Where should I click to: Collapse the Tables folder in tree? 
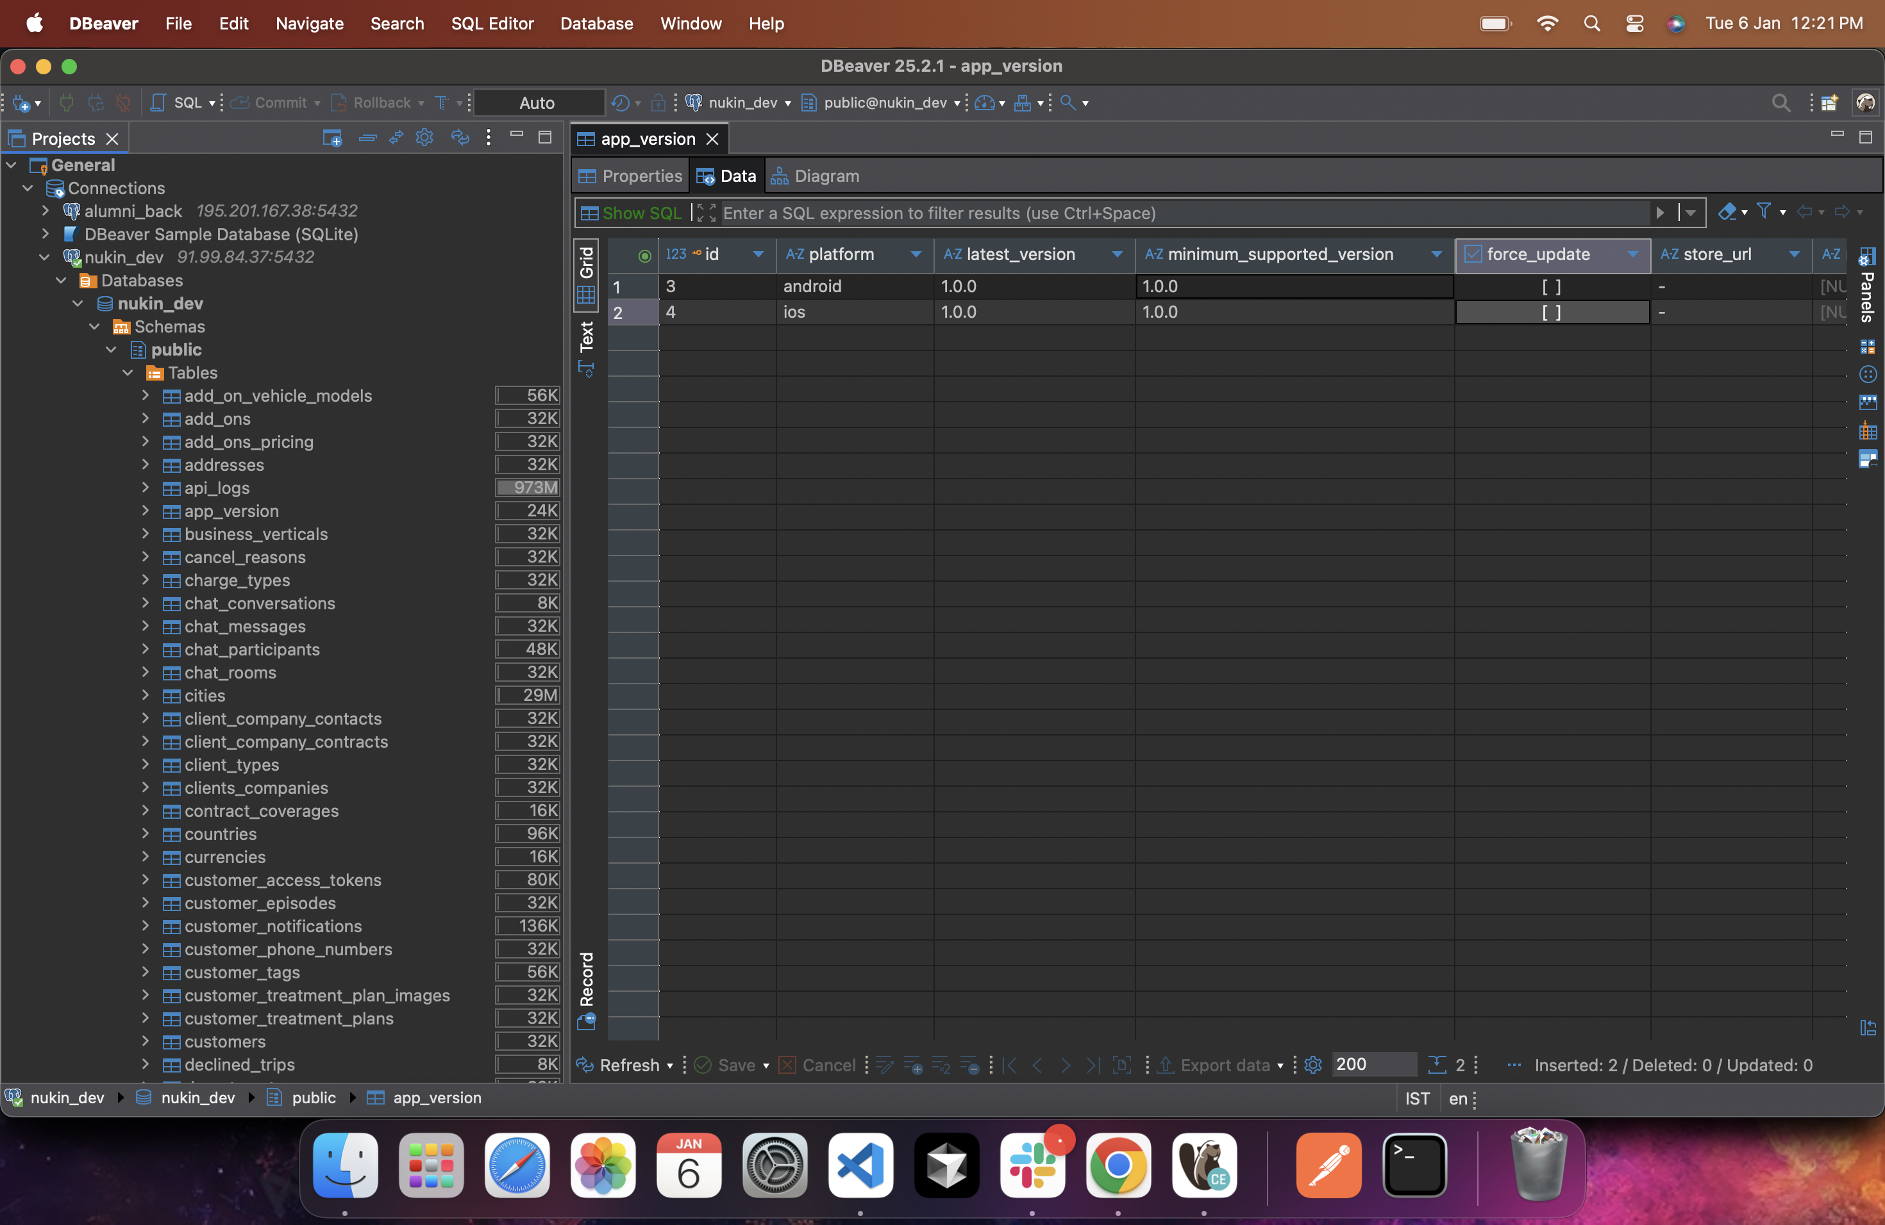click(128, 372)
